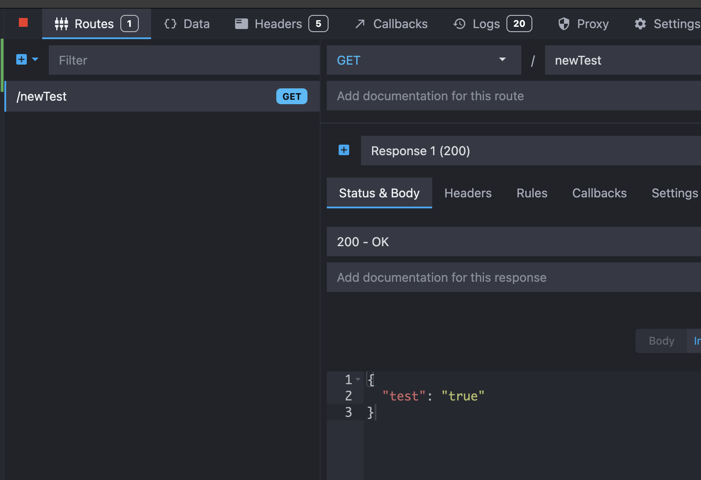Open the Headers tab in the top bar
Screen dimensions: 701x480
(282, 24)
